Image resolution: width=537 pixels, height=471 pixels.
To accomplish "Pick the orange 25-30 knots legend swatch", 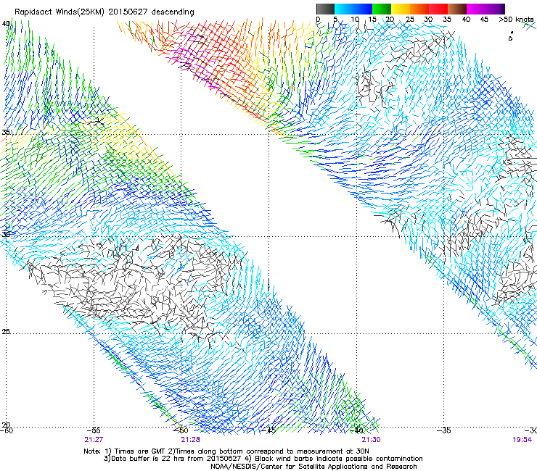I will click(x=419, y=9).
